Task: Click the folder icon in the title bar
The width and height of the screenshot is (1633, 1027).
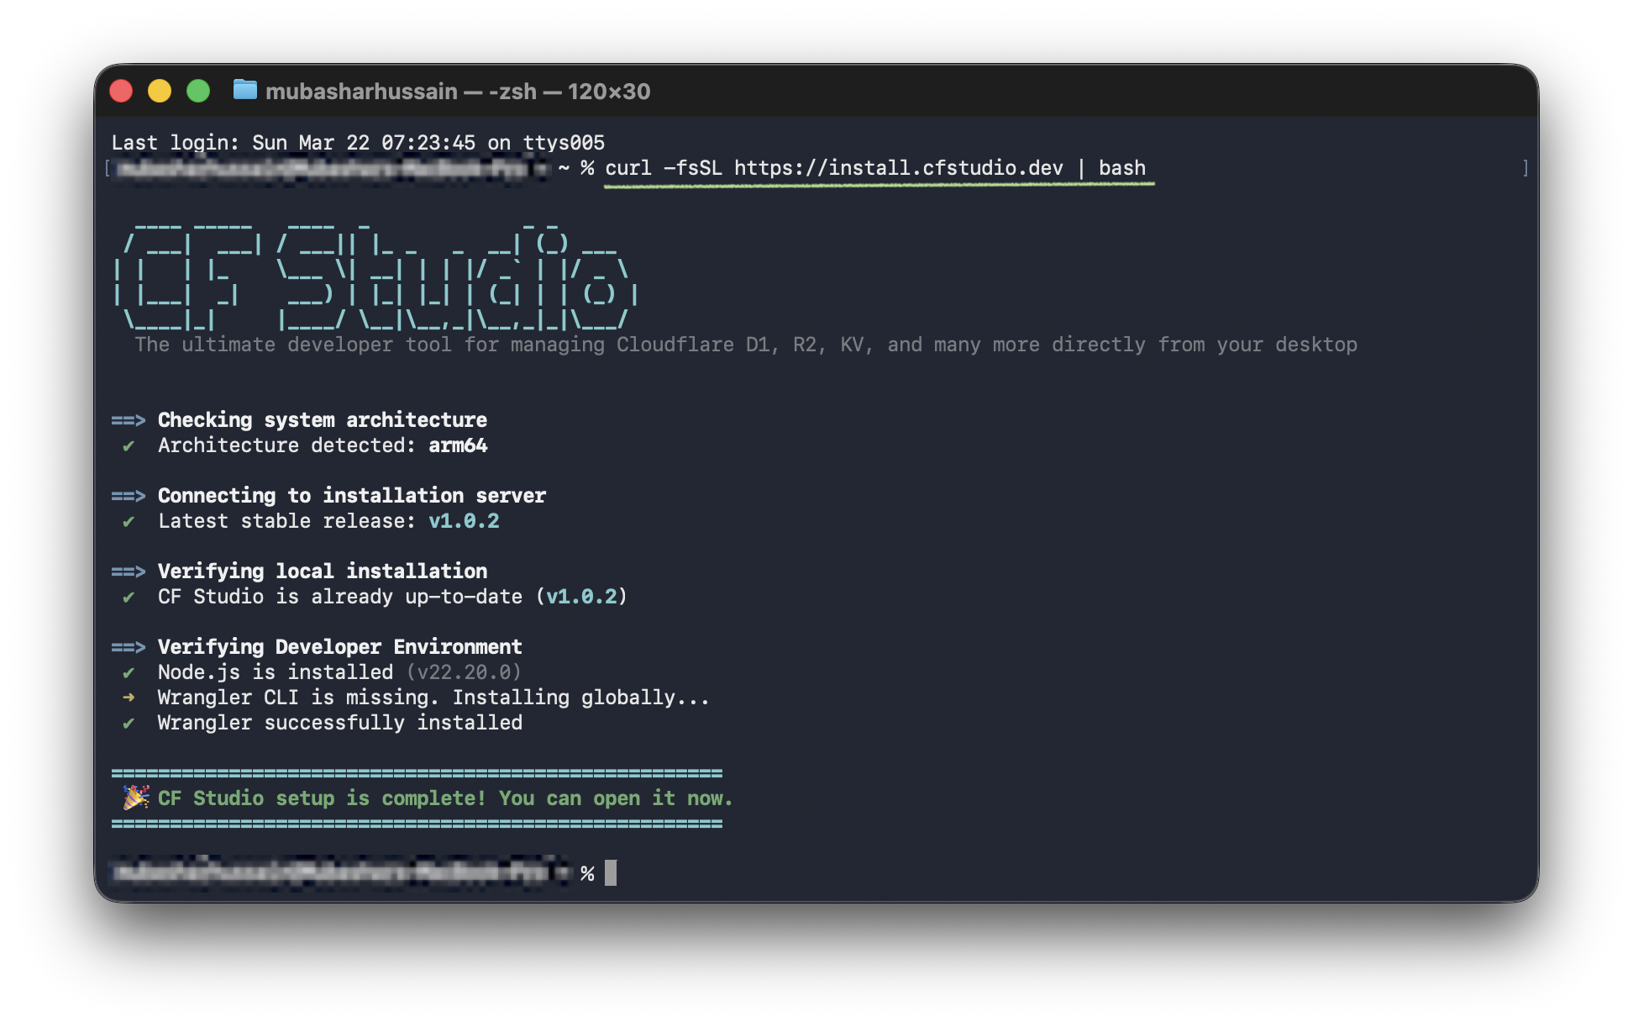Action: click(244, 92)
